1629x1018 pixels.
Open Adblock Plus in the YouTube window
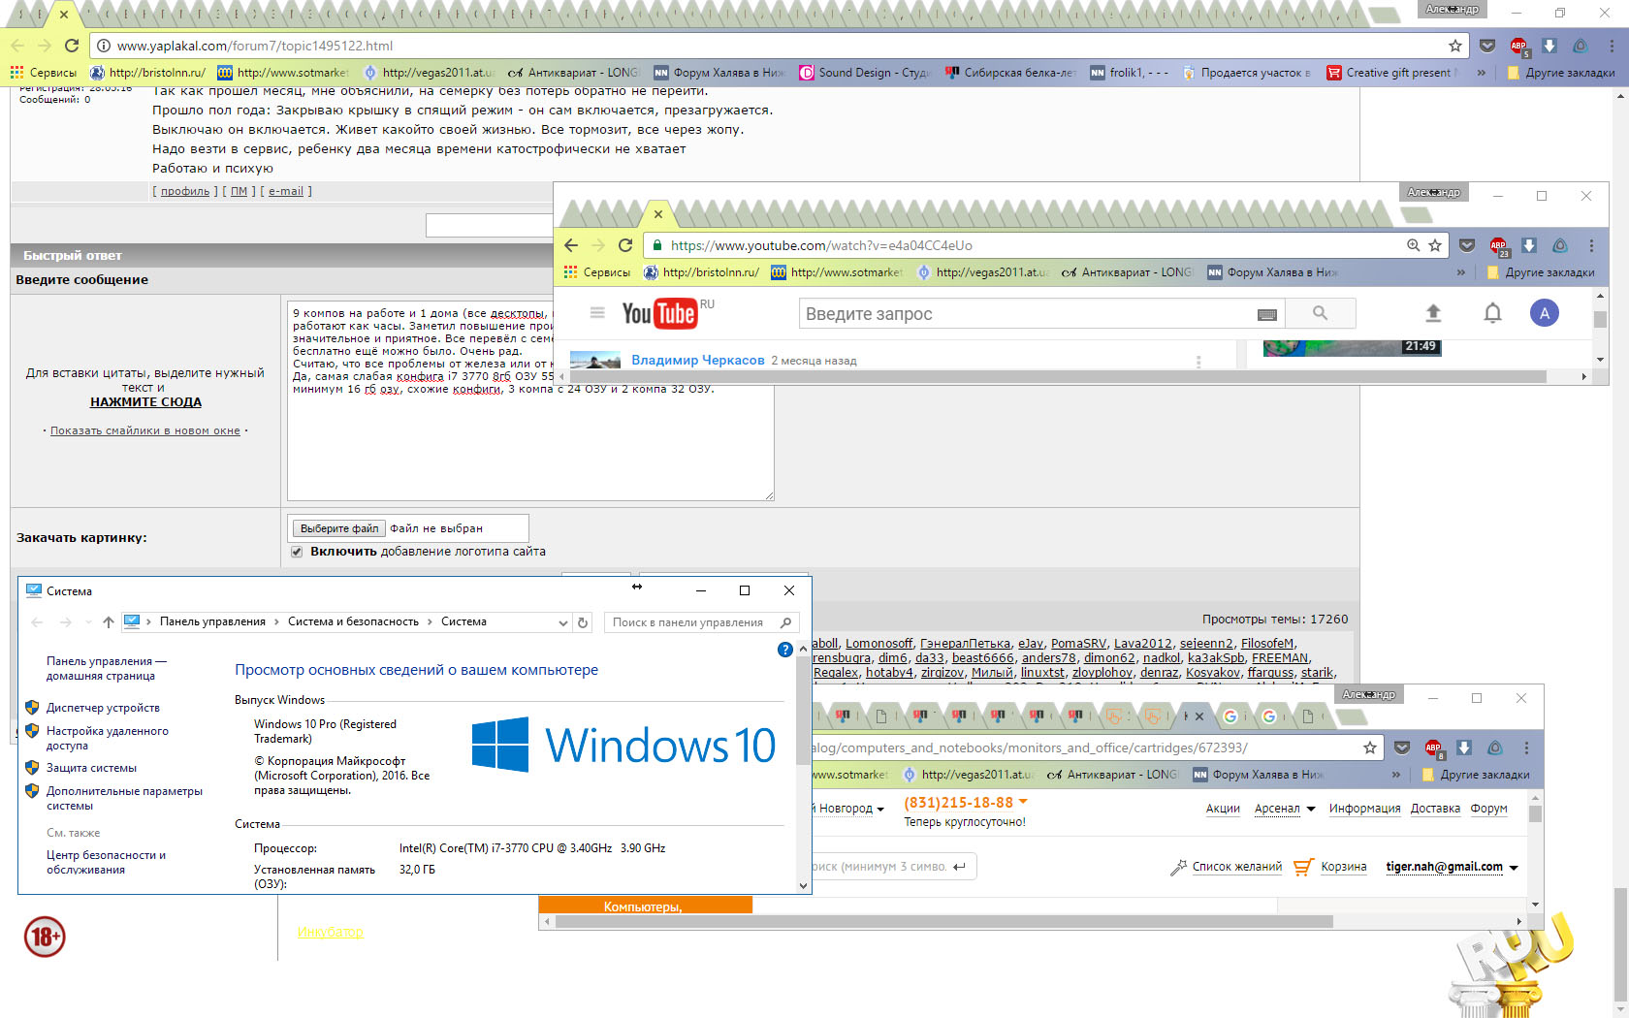1498,245
